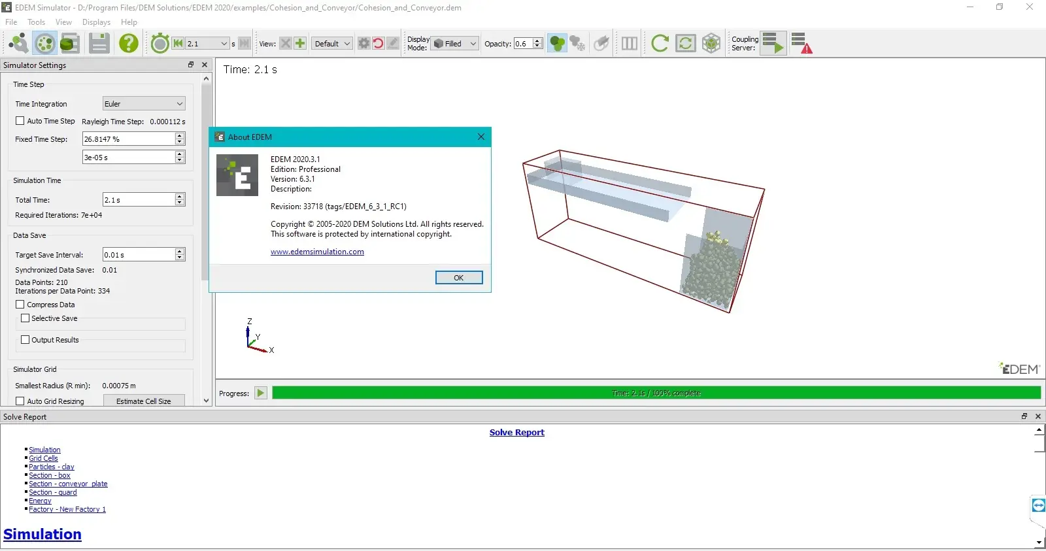
Task: Adjust the Total Time stepper arrows
Action: click(180, 199)
